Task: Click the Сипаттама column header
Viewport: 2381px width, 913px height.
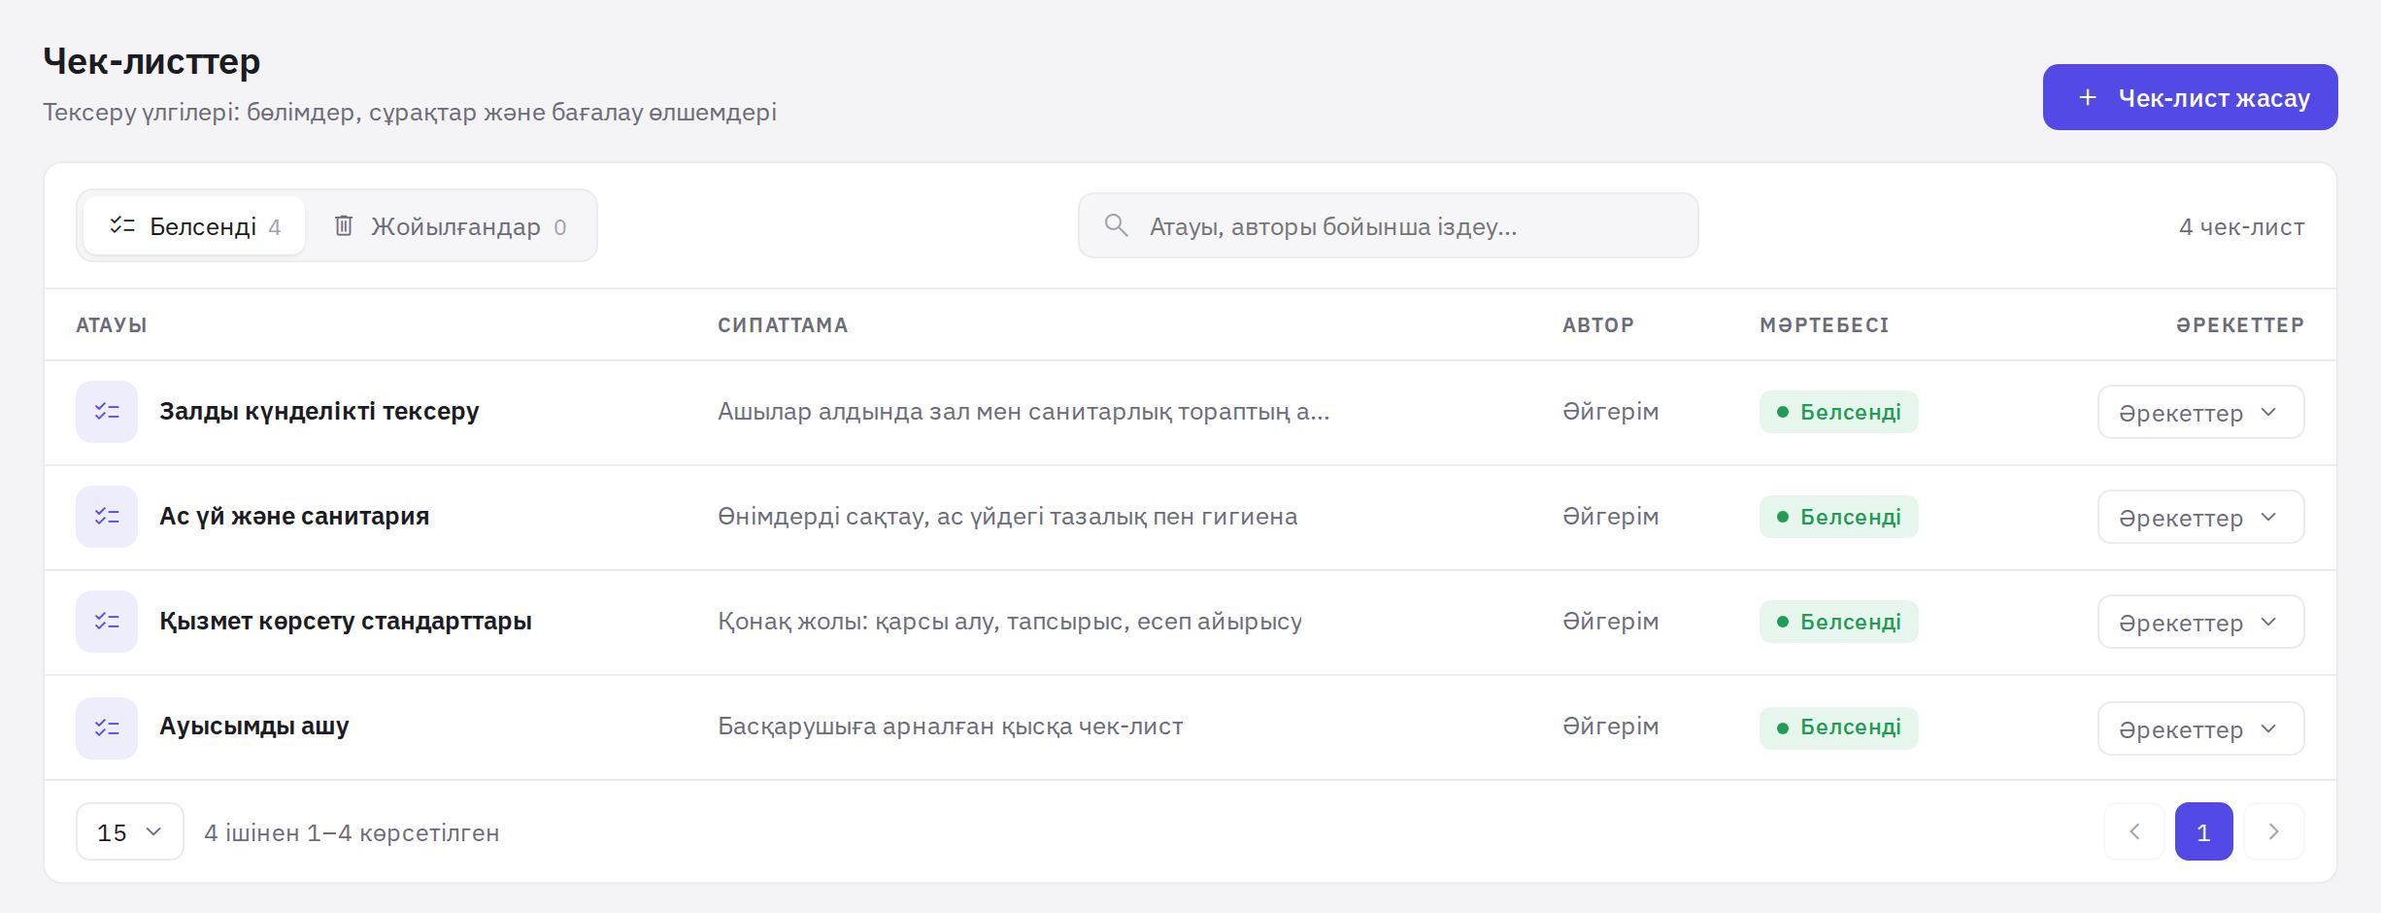Action: click(783, 324)
